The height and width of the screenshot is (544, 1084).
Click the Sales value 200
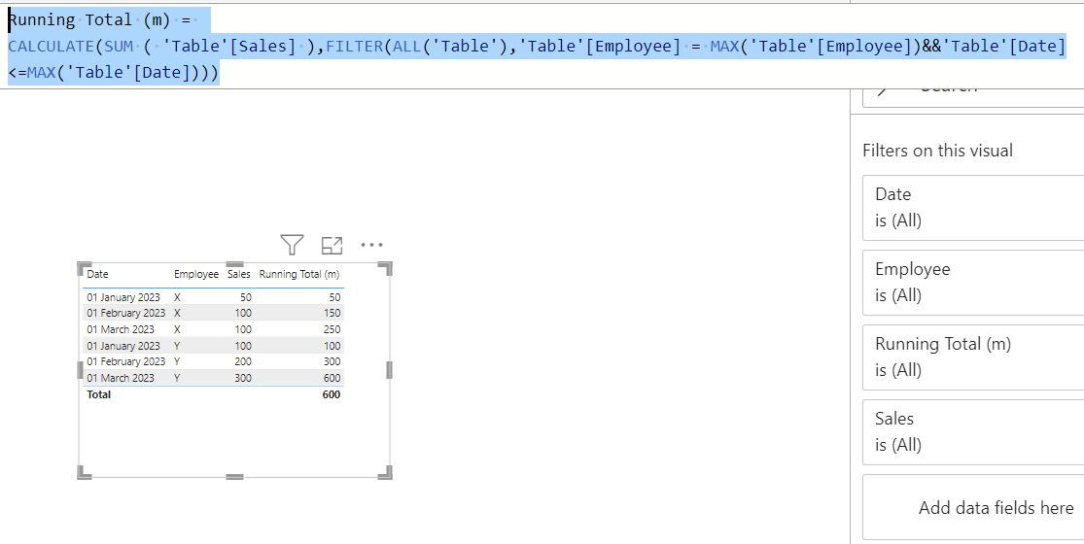tap(243, 361)
